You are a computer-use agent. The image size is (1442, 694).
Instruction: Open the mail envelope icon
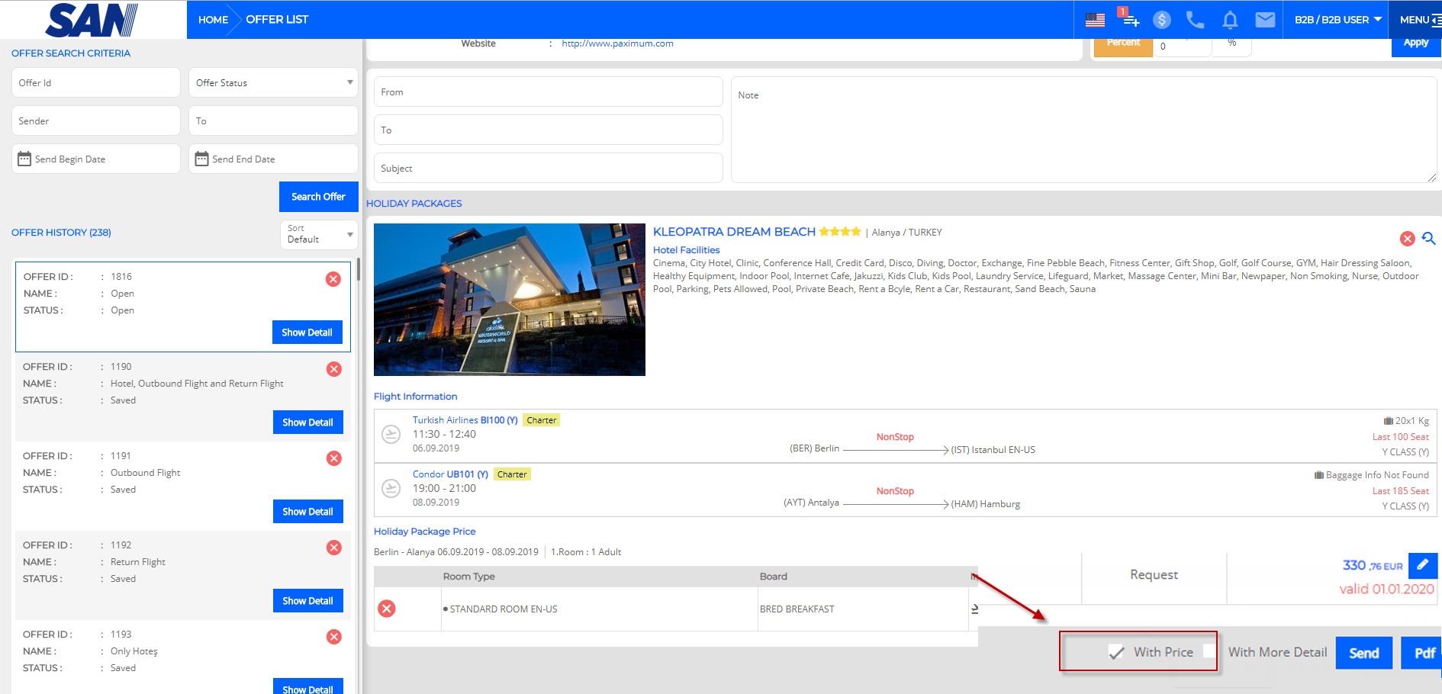(1265, 20)
